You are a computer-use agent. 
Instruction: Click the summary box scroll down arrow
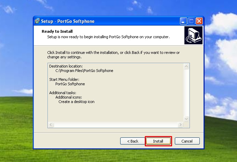pos(186,119)
